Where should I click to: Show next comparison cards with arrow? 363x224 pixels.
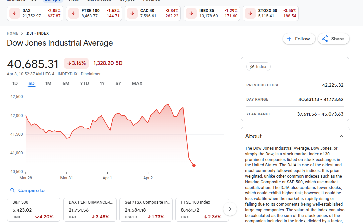[230, 209]
